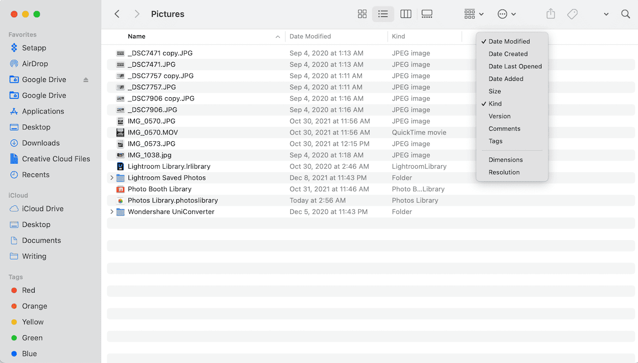Switch to column view

coord(406,14)
